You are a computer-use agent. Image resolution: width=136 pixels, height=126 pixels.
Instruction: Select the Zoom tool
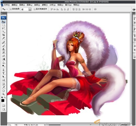click(x=3, y=94)
